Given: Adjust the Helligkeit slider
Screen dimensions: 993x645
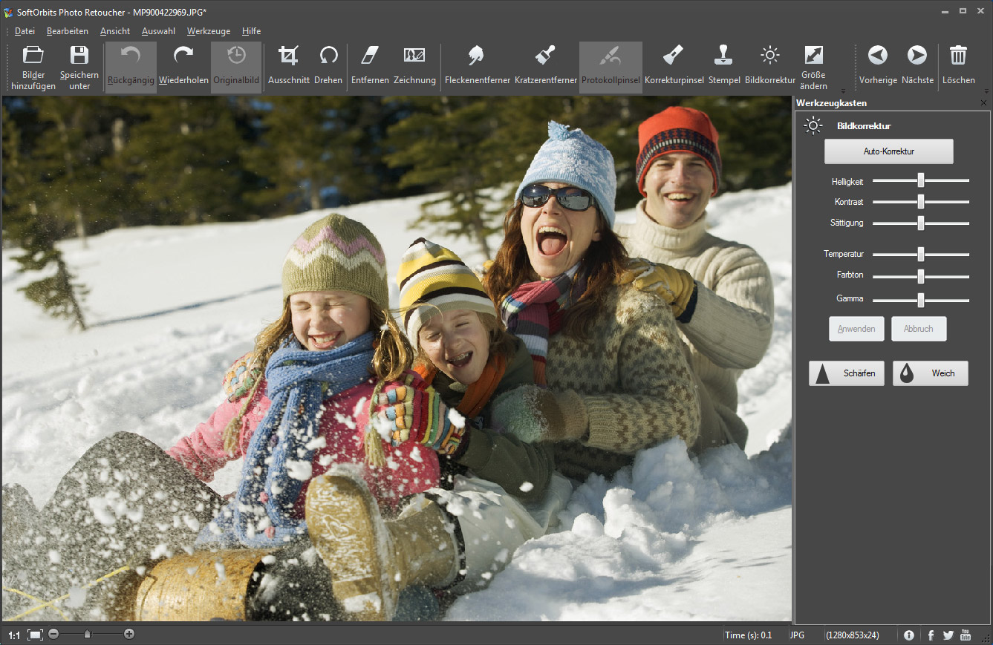Looking at the screenshot, I should (921, 180).
